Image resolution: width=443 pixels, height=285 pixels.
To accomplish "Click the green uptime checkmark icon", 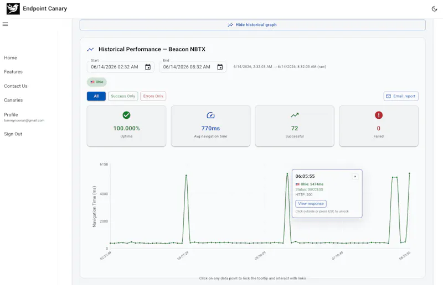I will coord(126,115).
